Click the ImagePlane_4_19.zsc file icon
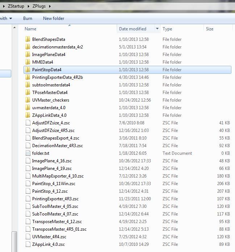The width and height of the screenshot is (235, 252). pyautogui.click(x=28, y=168)
